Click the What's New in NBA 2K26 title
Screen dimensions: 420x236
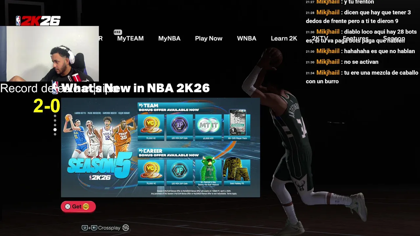[x=136, y=88]
